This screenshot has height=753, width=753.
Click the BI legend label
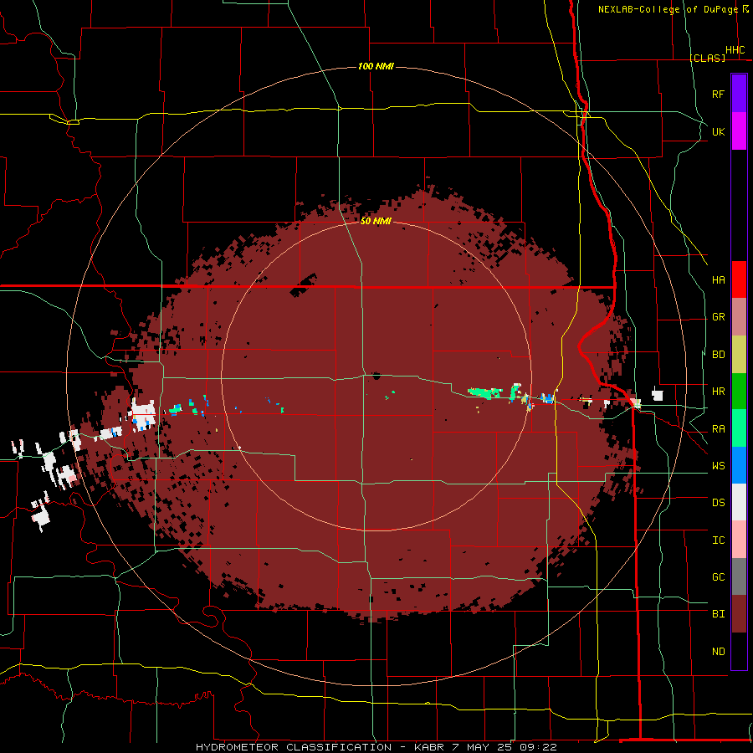[x=718, y=614]
